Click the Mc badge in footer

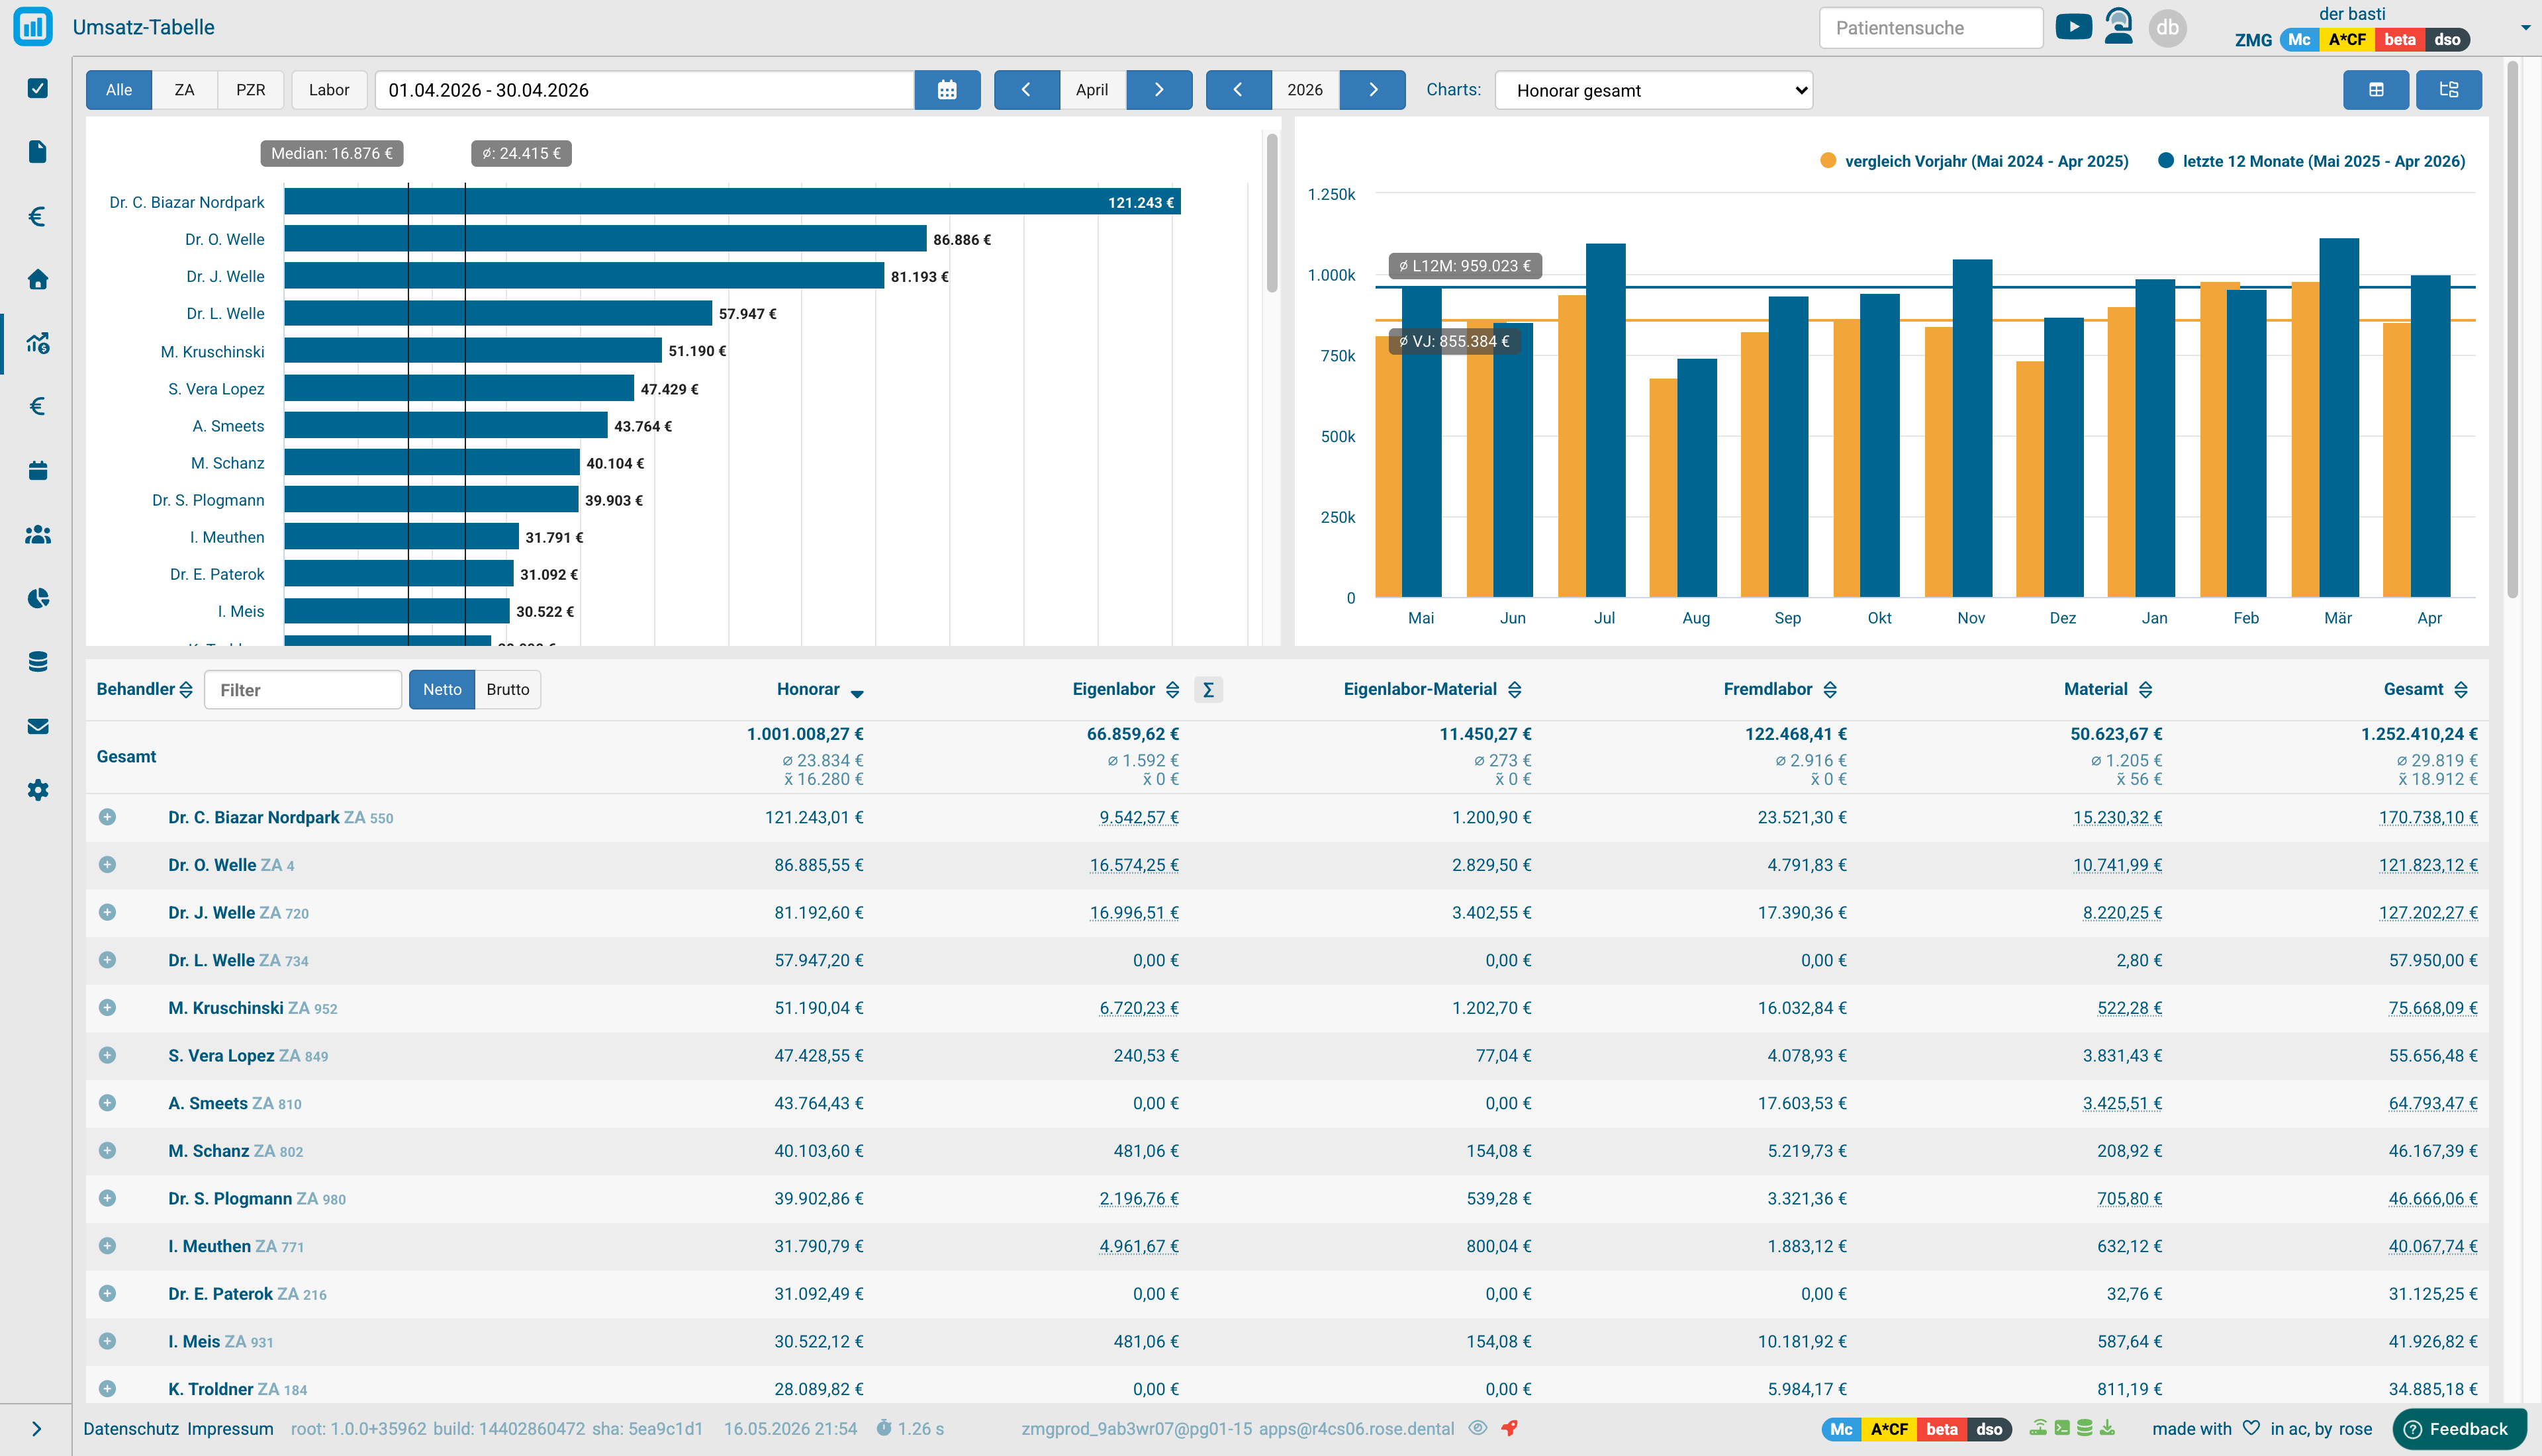[x=1841, y=1429]
